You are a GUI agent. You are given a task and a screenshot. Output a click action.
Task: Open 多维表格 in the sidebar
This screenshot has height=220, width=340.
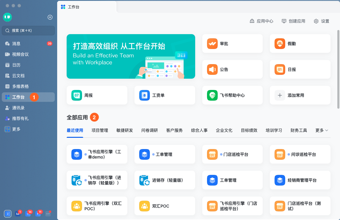[x=28, y=86]
